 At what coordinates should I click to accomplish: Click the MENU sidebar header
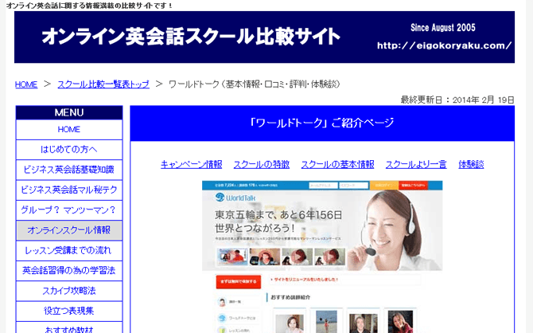pyautogui.click(x=69, y=112)
